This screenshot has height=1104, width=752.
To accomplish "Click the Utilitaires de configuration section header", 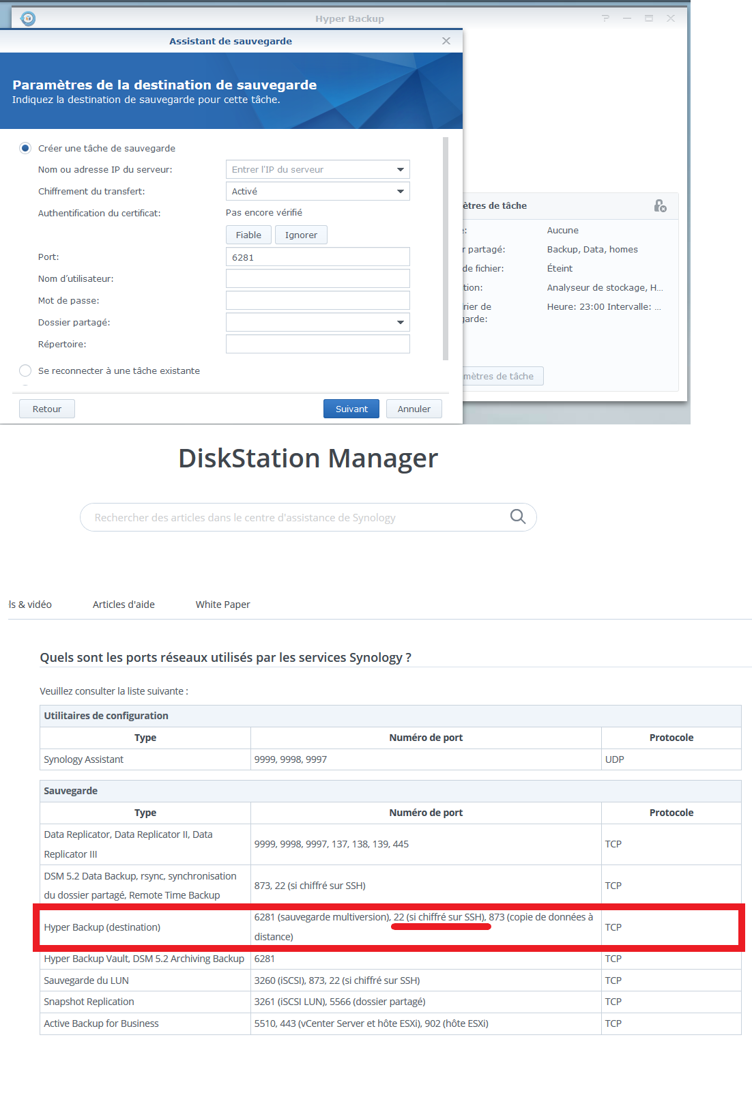I will [390, 716].
